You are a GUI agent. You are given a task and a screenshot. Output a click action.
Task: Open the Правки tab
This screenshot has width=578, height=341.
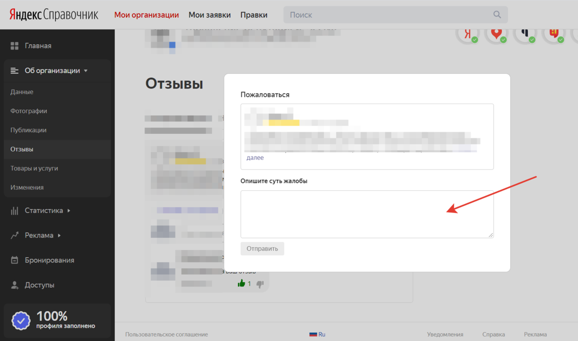pos(254,15)
